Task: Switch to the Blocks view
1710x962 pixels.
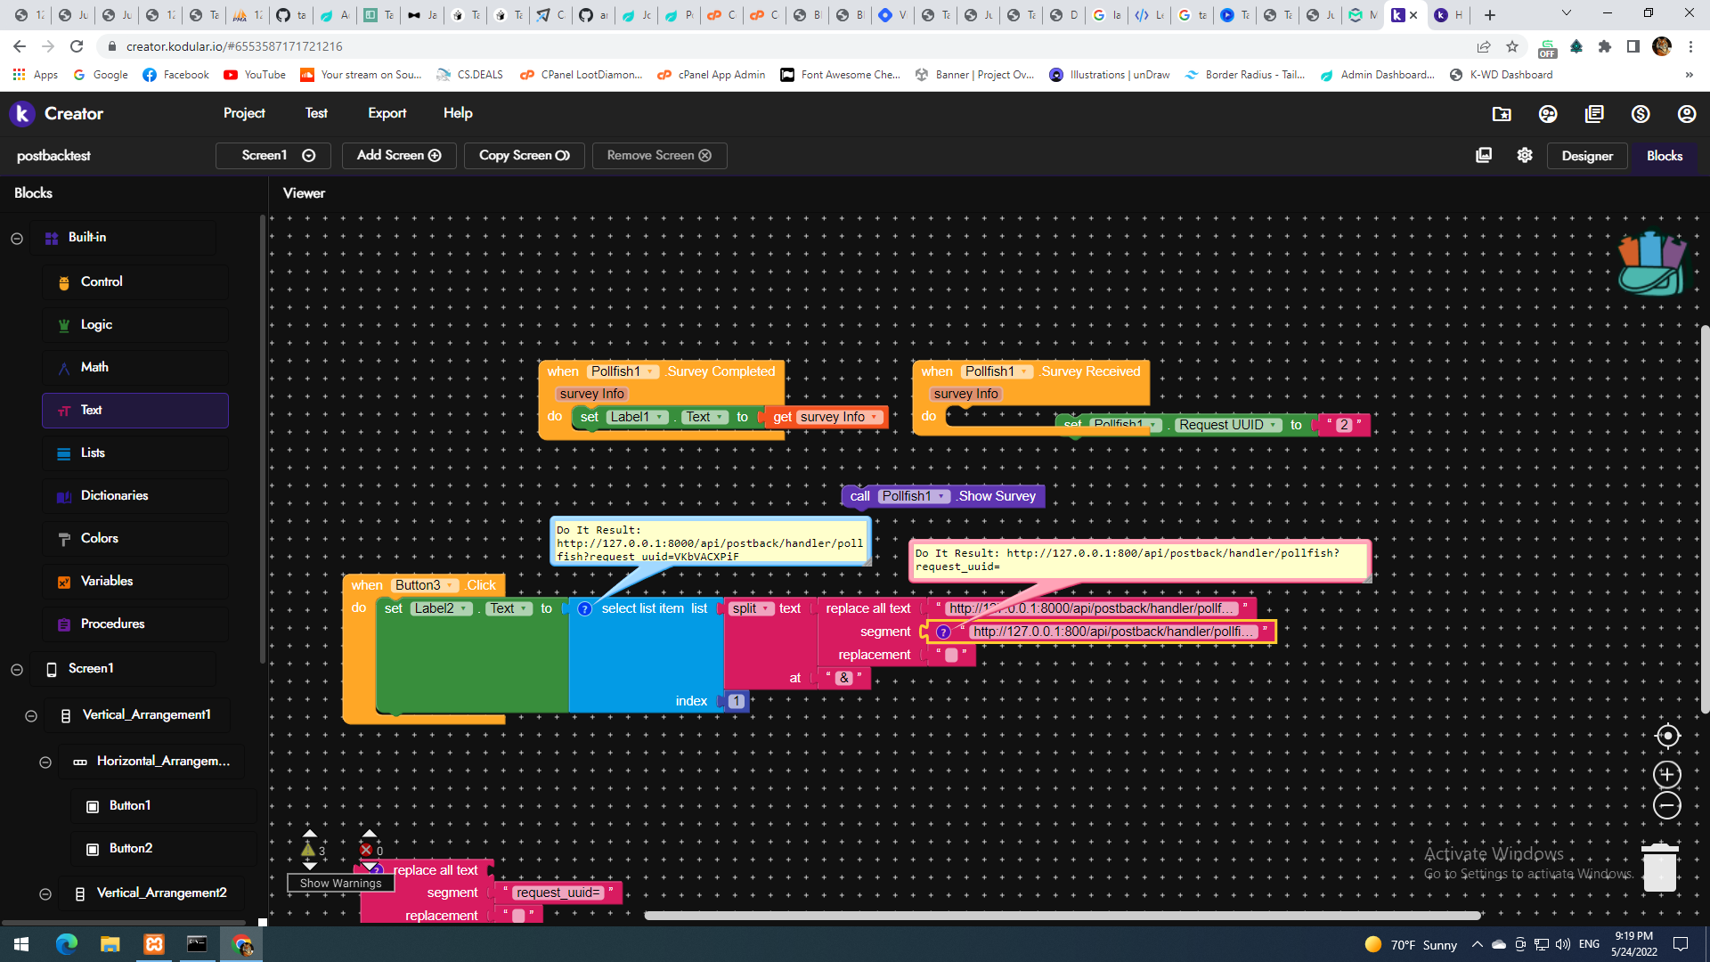Action: 1665,156
